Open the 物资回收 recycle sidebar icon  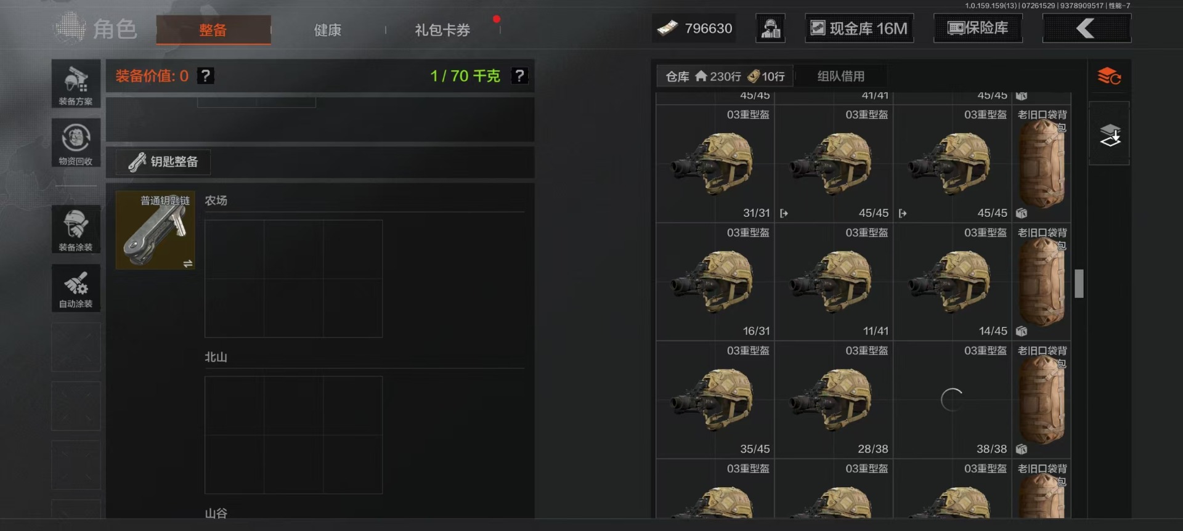pos(76,143)
